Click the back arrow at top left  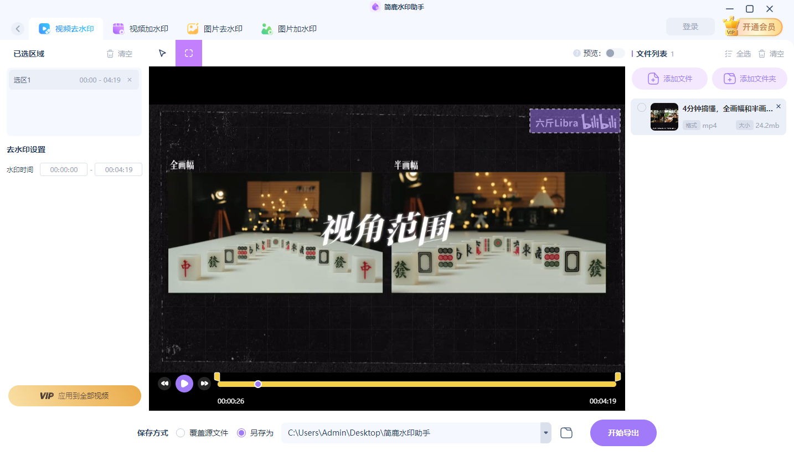click(17, 28)
